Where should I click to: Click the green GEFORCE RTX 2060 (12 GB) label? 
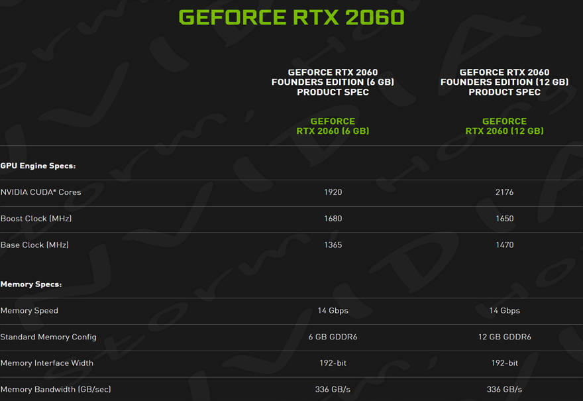pos(505,126)
